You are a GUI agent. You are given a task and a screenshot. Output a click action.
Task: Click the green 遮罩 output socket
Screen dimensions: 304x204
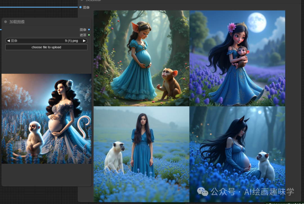click(x=89, y=35)
